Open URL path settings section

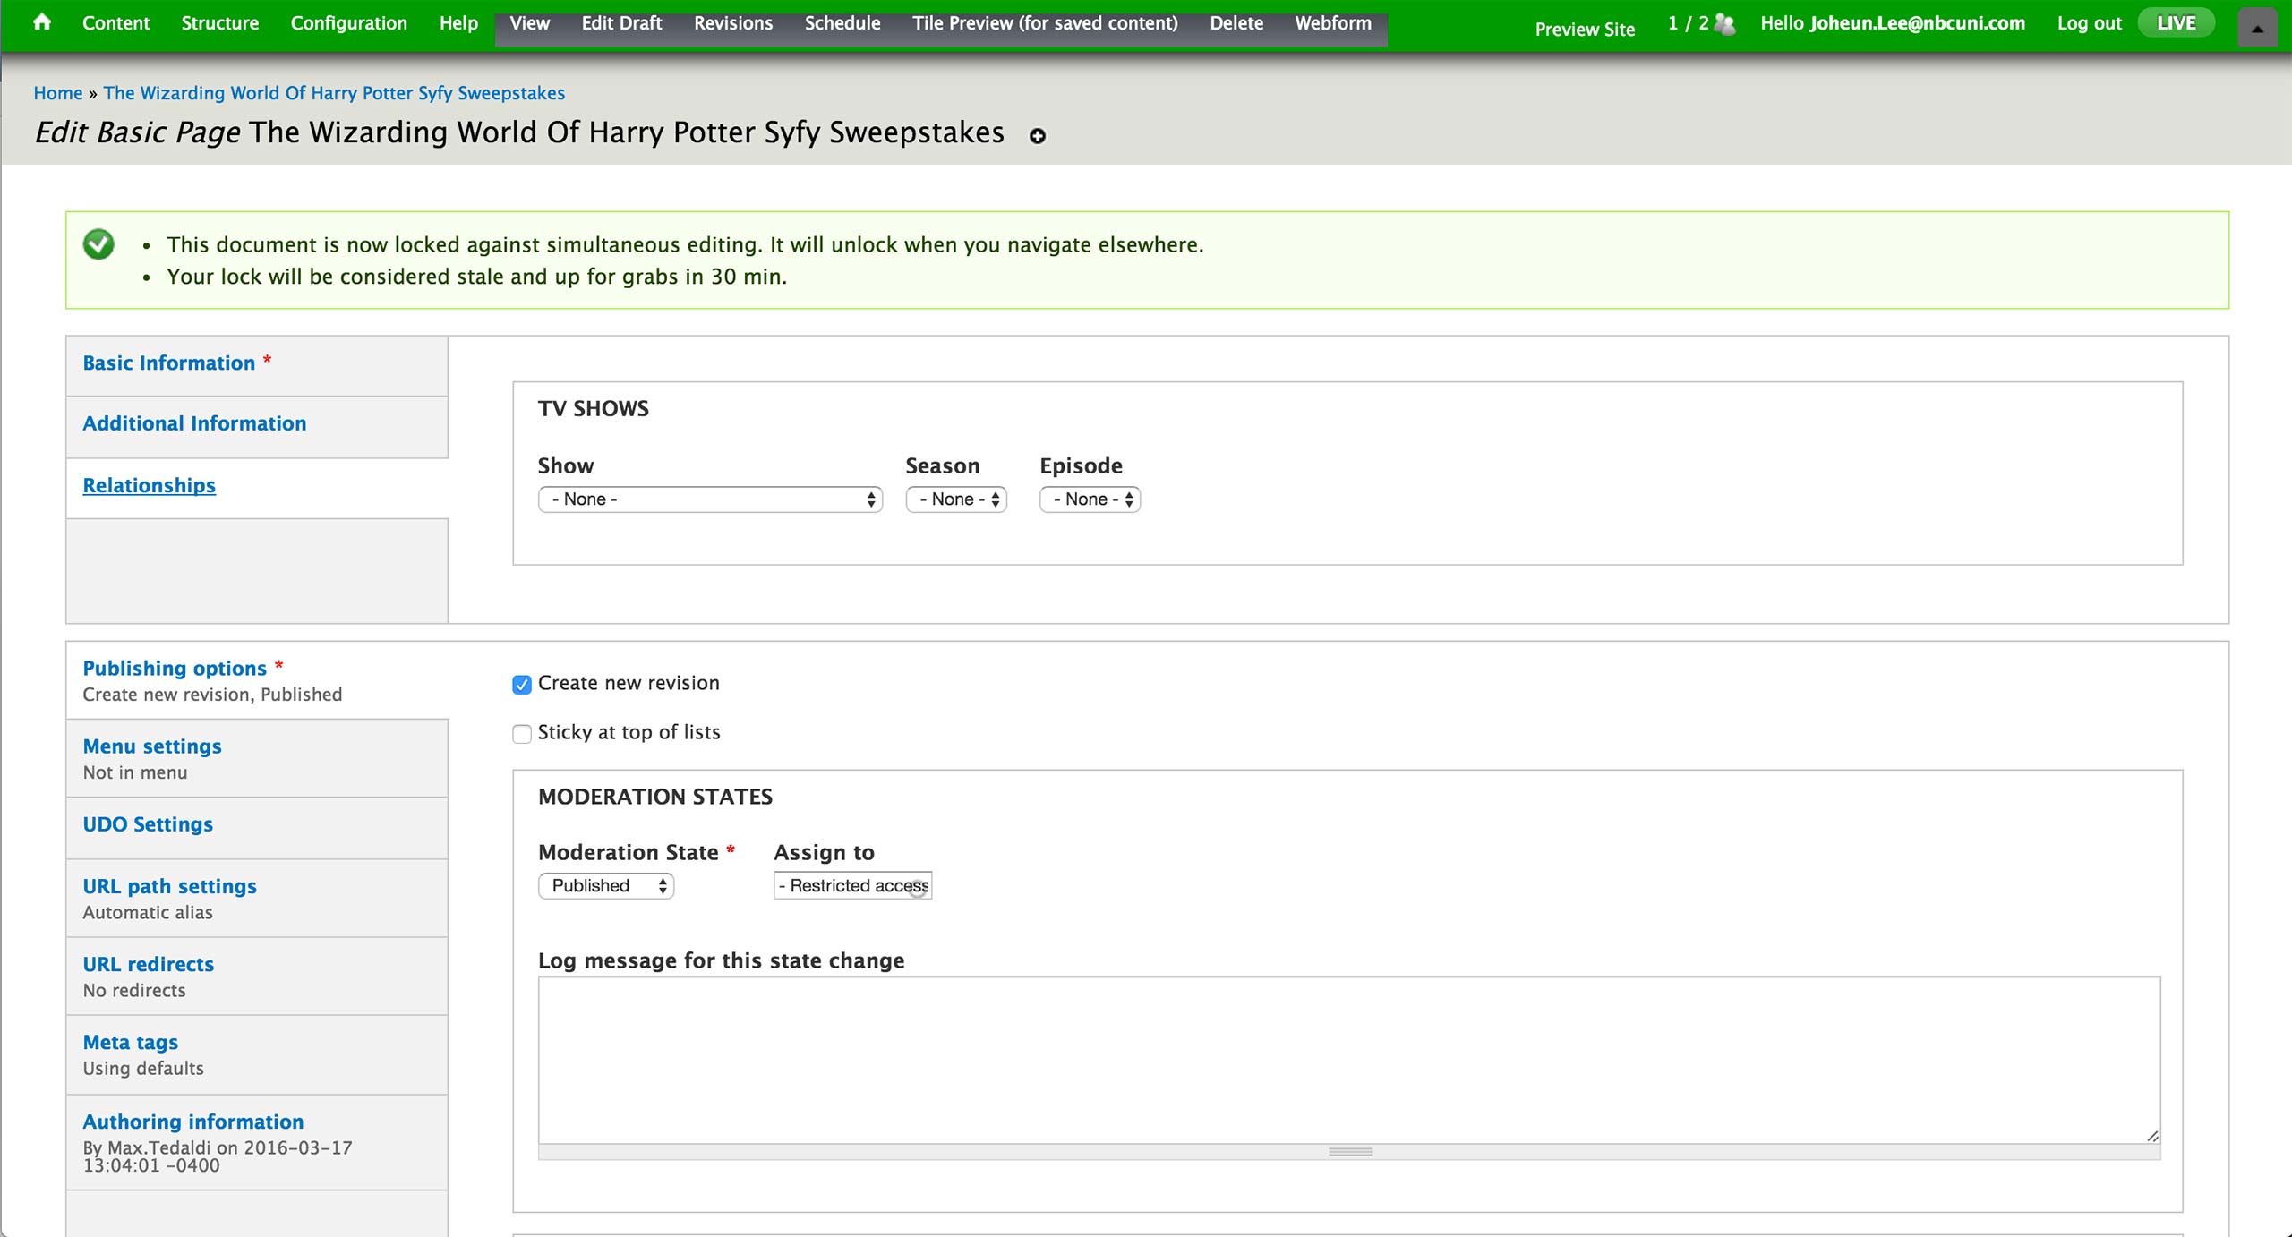point(169,886)
